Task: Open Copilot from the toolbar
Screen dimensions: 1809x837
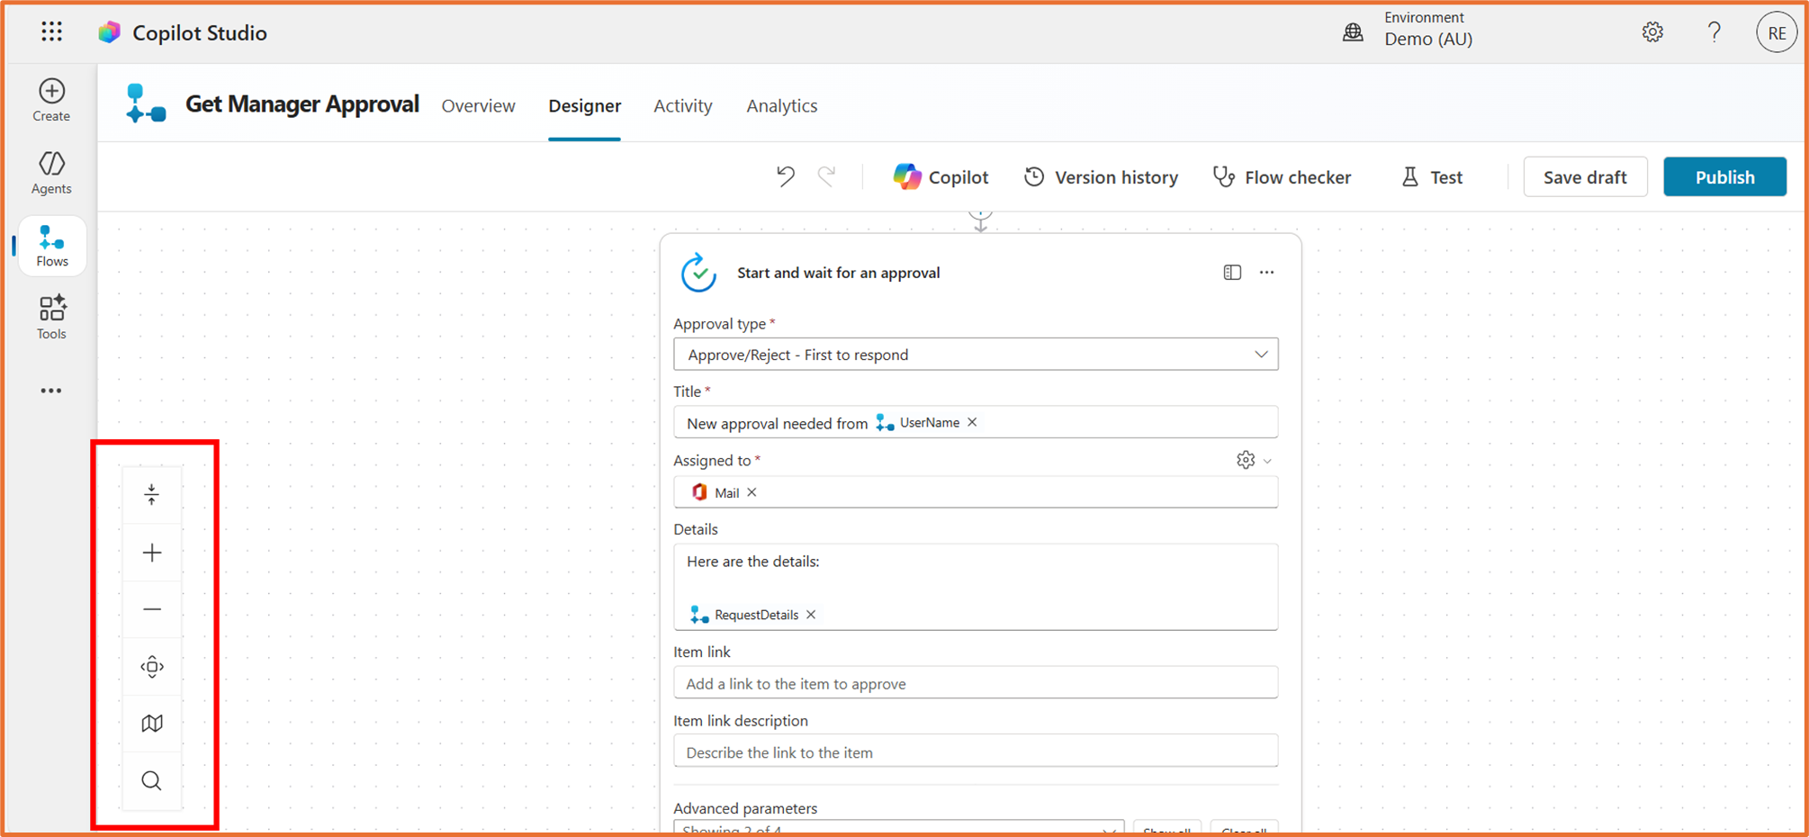Action: 940,177
